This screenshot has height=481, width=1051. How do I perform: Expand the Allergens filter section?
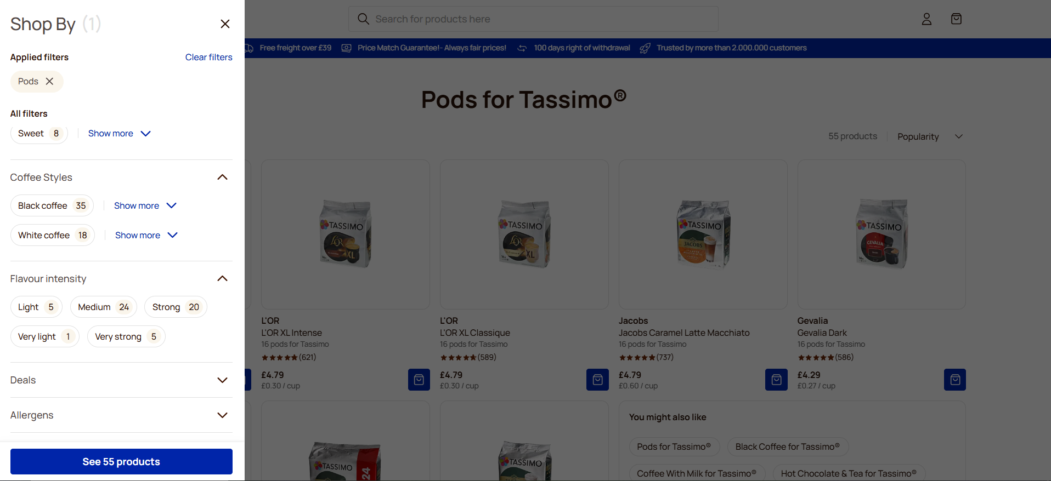coord(222,415)
